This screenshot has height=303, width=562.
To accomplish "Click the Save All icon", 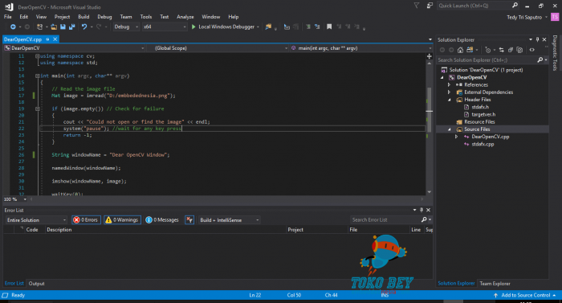I will [72, 27].
